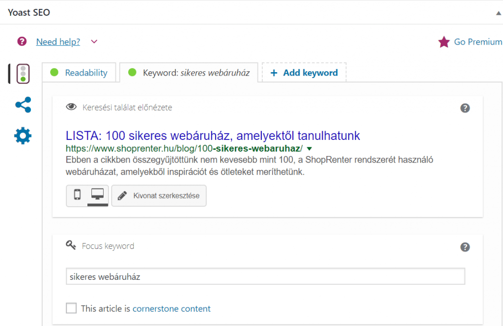The height and width of the screenshot is (326, 503).
Task: Click the key icon beside Focus keyword
Action: coord(71,245)
